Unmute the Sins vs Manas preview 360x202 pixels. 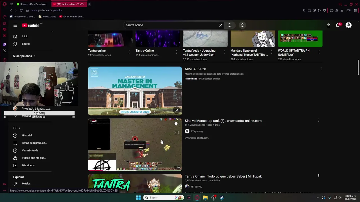point(177,124)
